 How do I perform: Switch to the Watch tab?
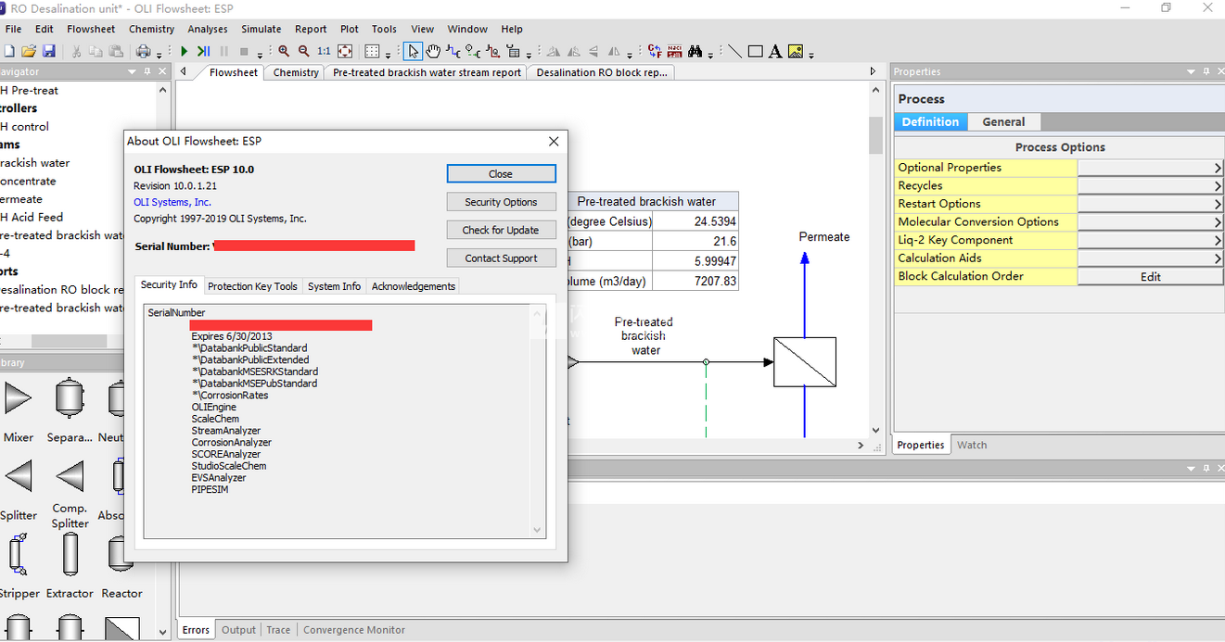[972, 445]
